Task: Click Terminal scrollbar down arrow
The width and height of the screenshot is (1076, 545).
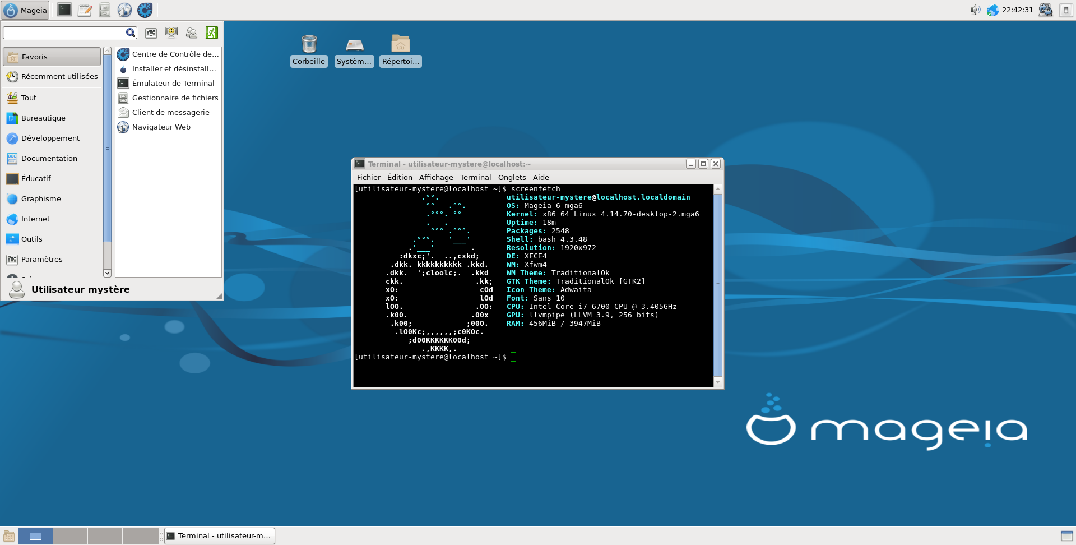Action: pyautogui.click(x=718, y=382)
